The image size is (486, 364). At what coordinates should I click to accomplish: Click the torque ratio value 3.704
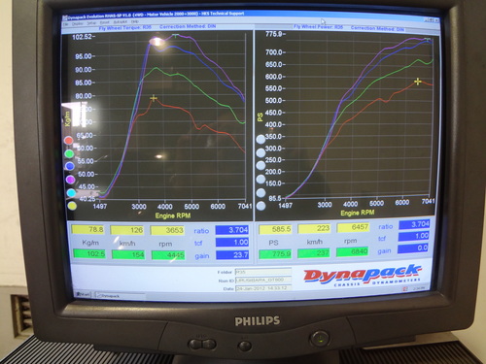(232, 230)
